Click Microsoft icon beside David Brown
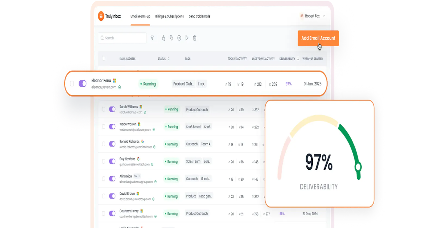 tap(138, 194)
